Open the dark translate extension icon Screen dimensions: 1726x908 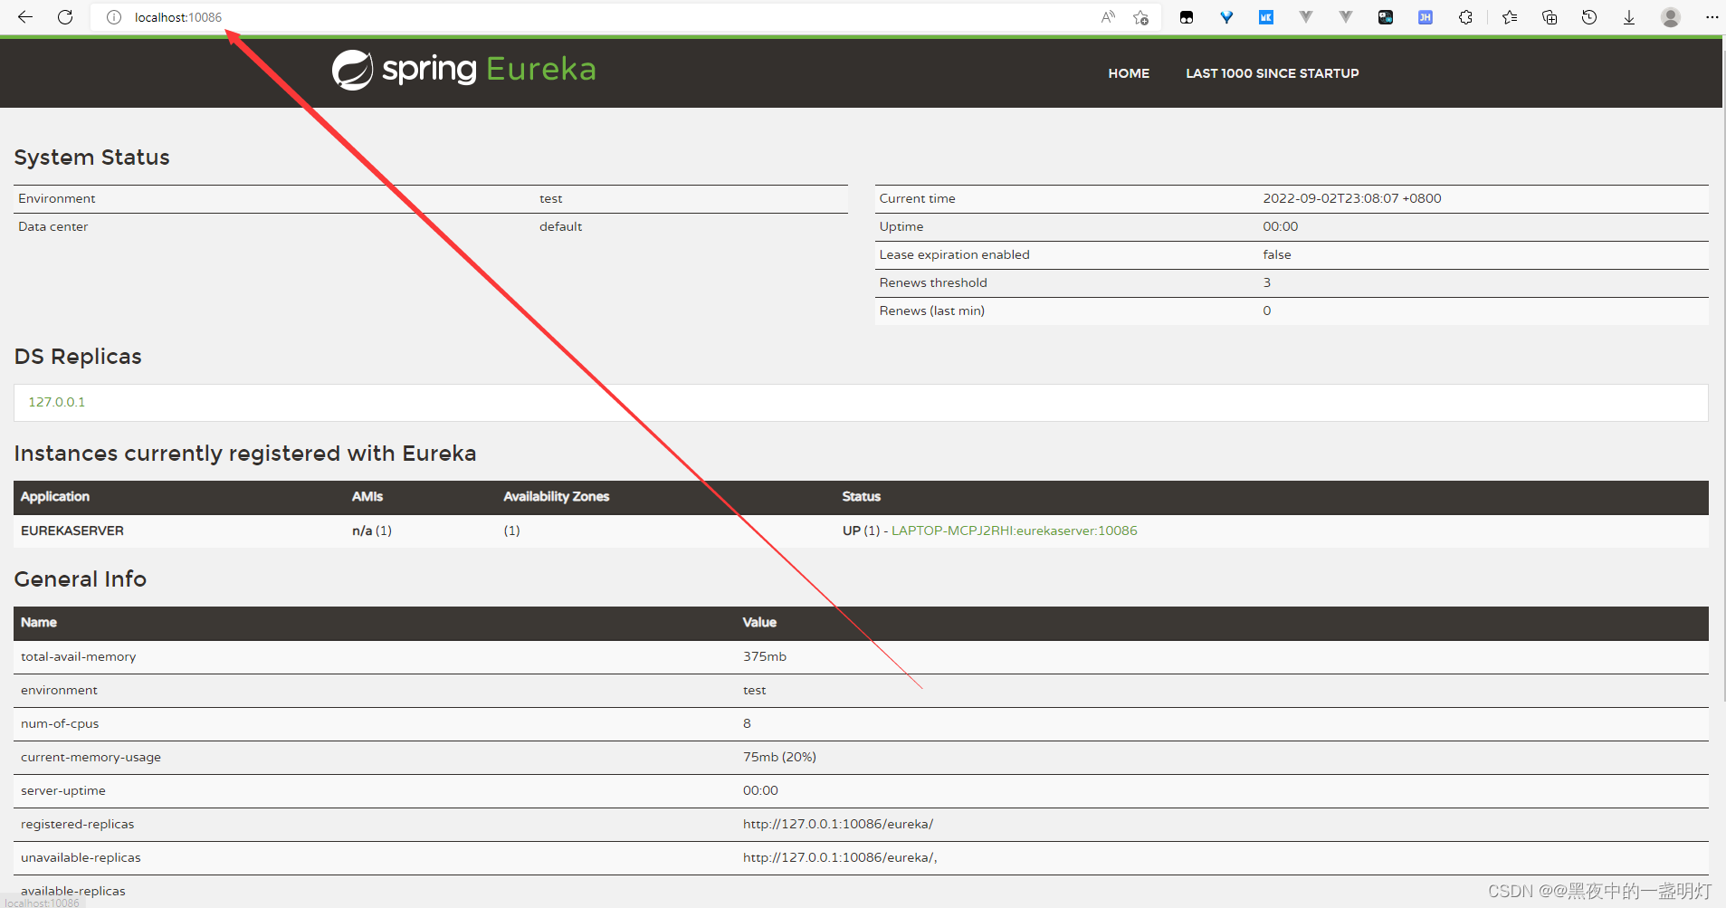point(1386,17)
